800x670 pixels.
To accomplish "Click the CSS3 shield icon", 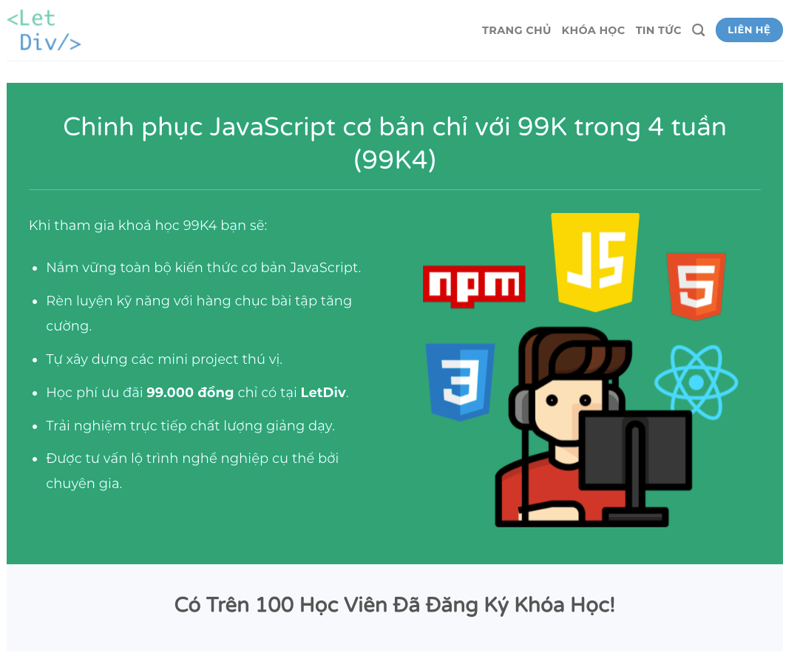I will 461,379.
